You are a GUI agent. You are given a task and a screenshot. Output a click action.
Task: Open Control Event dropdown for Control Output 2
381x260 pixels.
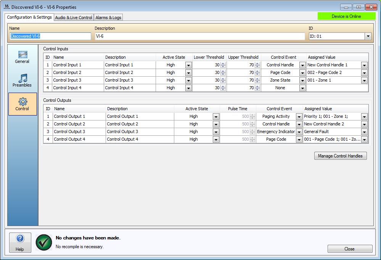coord(299,124)
